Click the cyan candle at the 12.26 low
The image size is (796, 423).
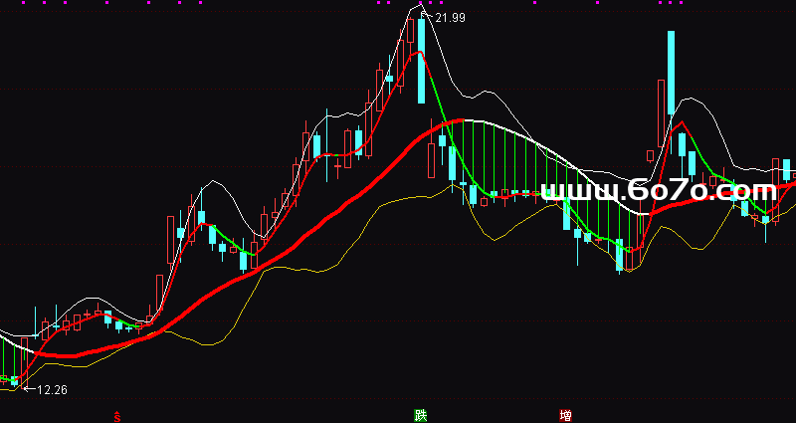14,380
